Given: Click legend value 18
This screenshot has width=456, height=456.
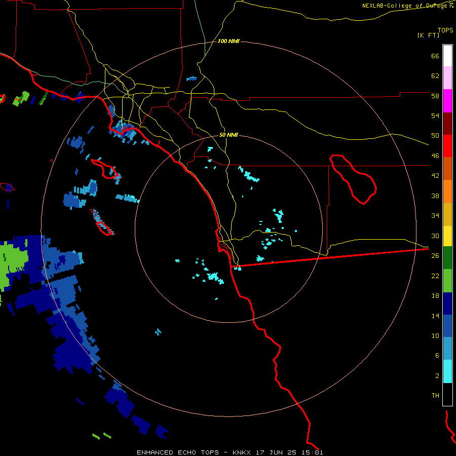Looking at the screenshot, I should (x=435, y=296).
